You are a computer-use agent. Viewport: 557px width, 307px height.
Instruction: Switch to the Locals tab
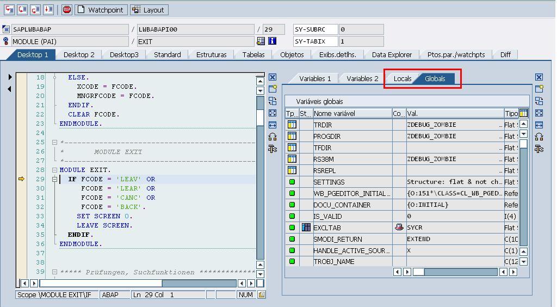403,79
